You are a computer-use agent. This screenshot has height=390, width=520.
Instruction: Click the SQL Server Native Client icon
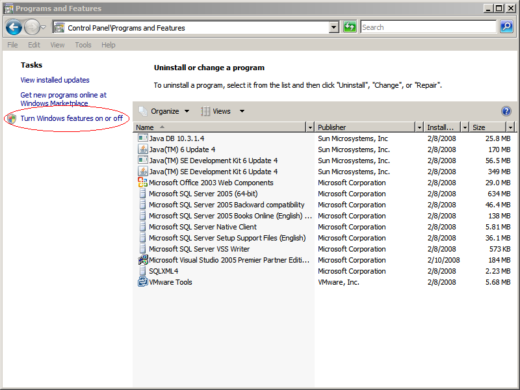142,226
